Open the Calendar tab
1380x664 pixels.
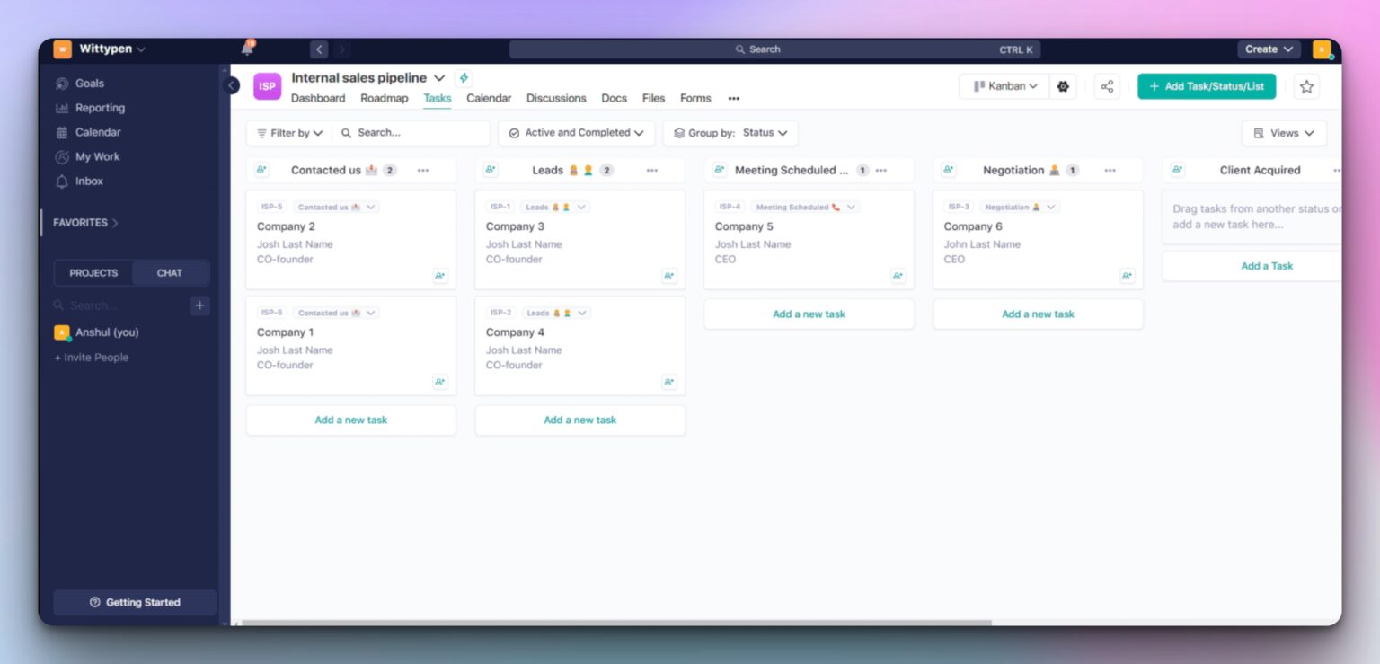pyautogui.click(x=489, y=99)
